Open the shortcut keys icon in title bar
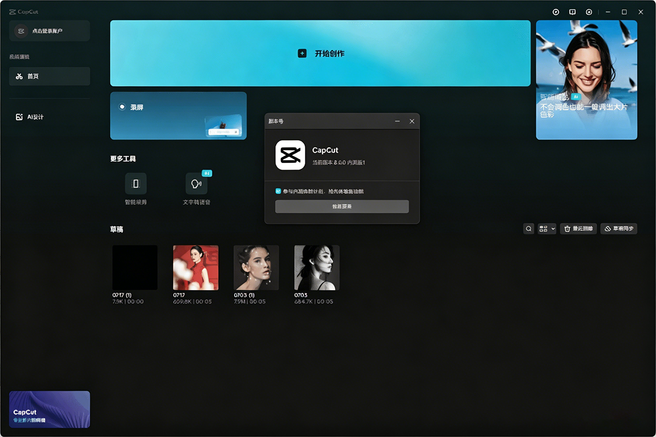 tap(556, 11)
